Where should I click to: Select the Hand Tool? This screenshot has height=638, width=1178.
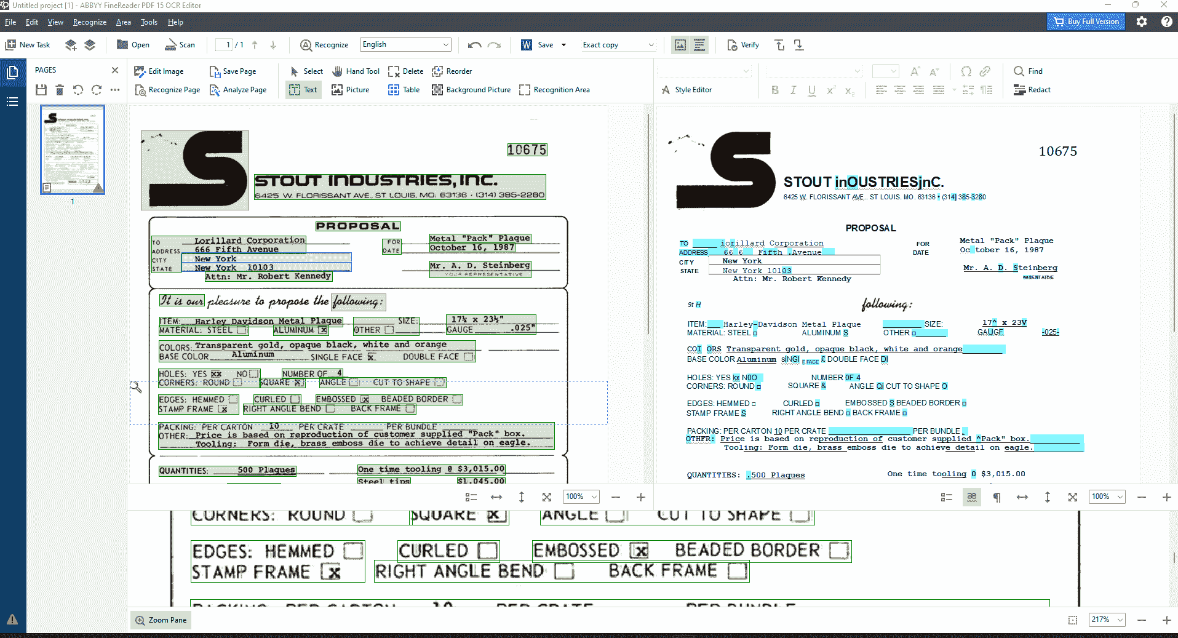pos(356,71)
